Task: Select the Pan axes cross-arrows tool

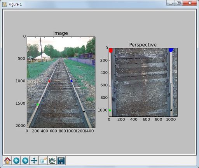Action: (x=34, y=161)
